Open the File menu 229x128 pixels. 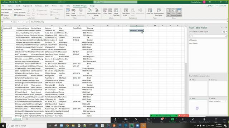pyautogui.click(x=3, y=6)
